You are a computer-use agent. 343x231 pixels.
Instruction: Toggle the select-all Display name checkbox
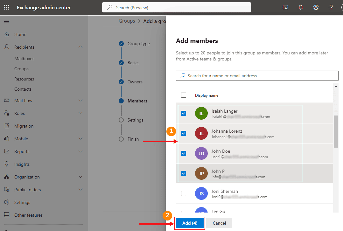pos(184,95)
